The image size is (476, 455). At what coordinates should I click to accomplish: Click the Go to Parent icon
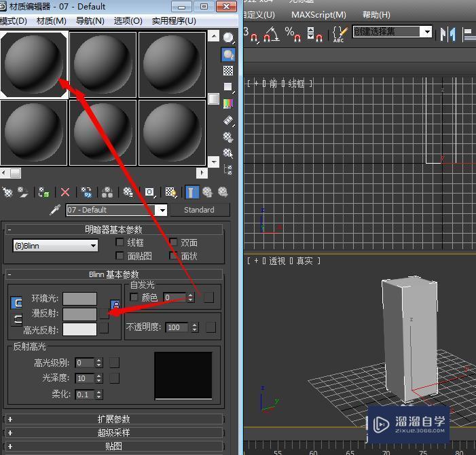[207, 192]
